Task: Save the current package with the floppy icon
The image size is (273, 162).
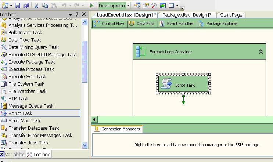Action: [18, 6]
